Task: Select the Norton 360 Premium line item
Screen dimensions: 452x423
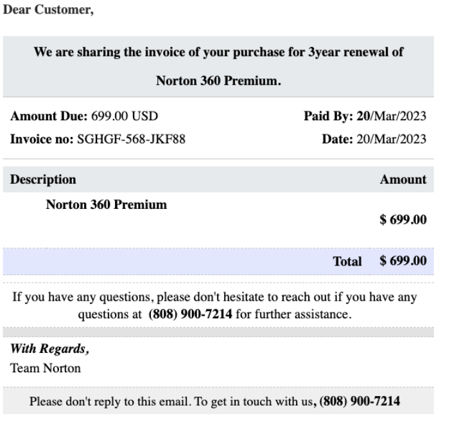Action: (x=106, y=205)
